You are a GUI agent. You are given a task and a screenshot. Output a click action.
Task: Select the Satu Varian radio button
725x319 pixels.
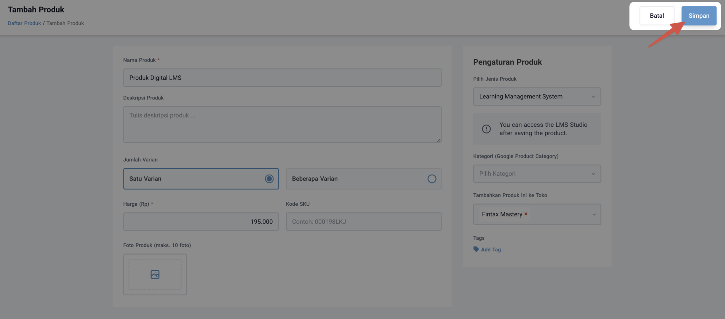click(269, 179)
